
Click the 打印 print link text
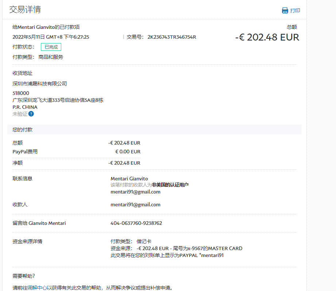[x=295, y=11]
